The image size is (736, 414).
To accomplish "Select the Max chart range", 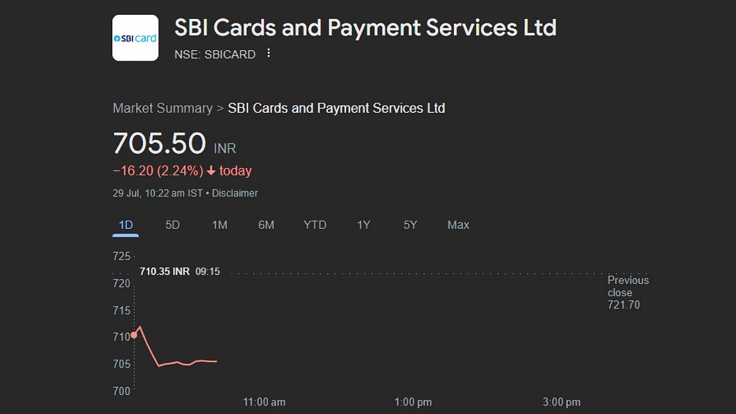I will pos(458,224).
